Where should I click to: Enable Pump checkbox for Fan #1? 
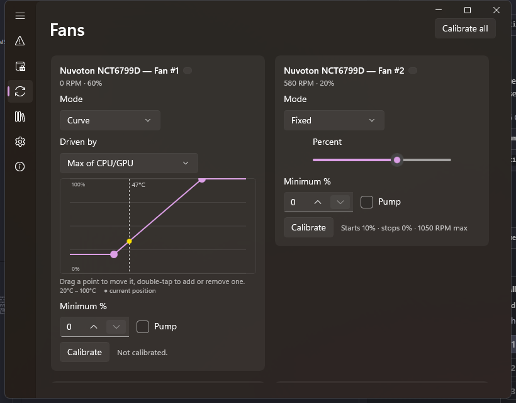coord(143,327)
